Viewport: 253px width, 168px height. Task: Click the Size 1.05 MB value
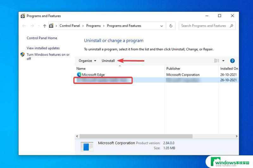coord(169,148)
